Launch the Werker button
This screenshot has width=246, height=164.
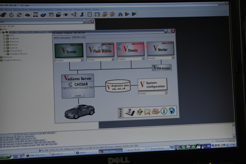pos(160,48)
